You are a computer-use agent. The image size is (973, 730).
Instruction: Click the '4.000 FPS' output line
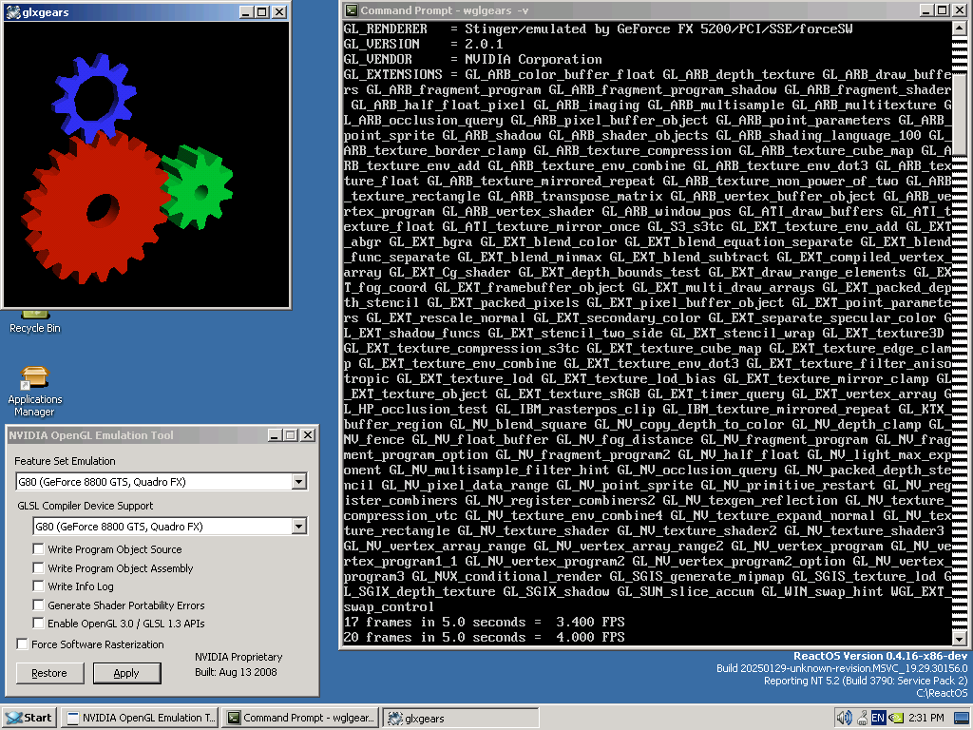[x=484, y=637]
